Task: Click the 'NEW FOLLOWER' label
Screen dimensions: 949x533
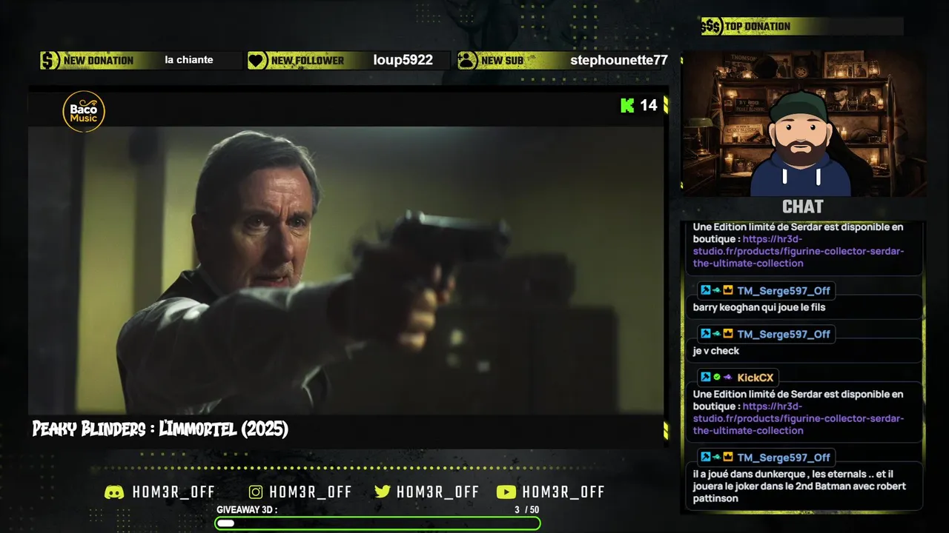Action: click(x=308, y=61)
